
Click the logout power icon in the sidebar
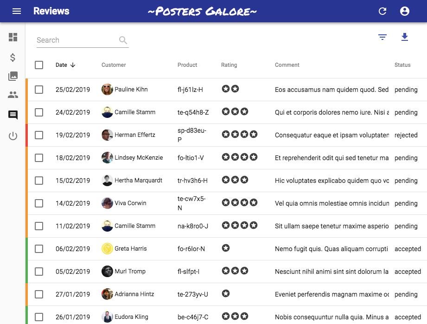[x=13, y=136]
